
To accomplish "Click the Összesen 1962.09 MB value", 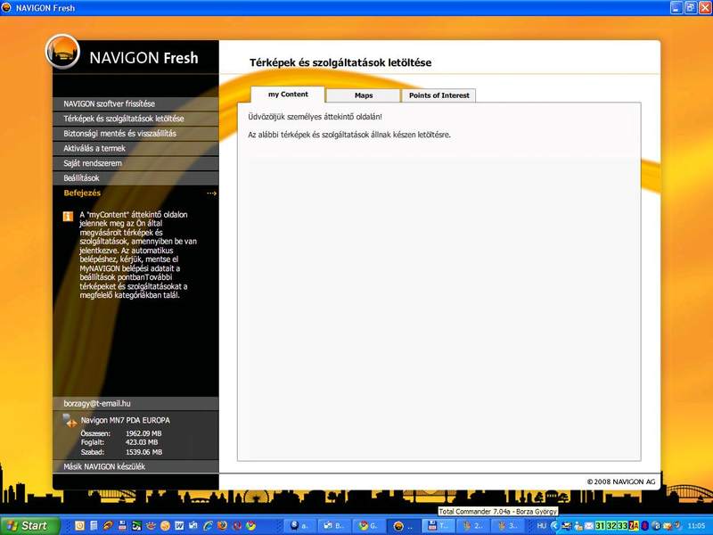I will tap(143, 433).
